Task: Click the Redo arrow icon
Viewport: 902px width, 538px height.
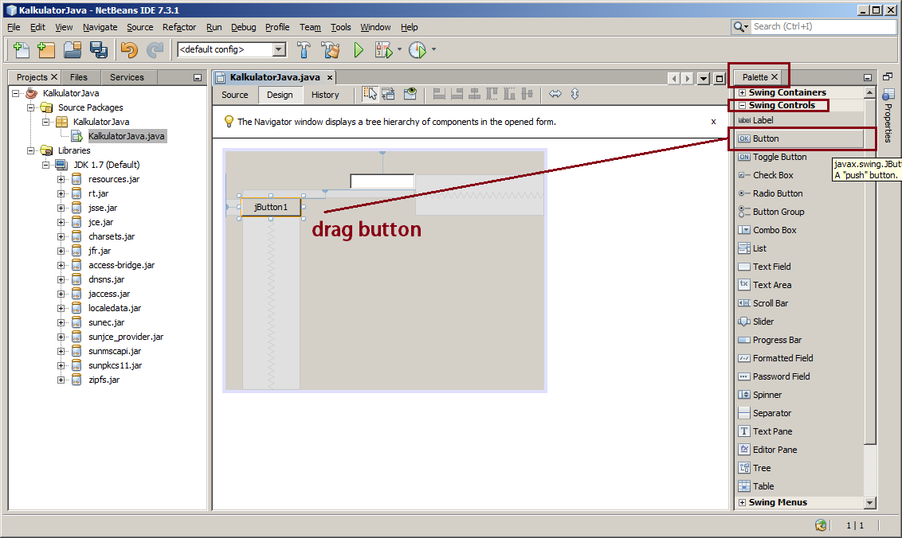Action: (x=155, y=50)
